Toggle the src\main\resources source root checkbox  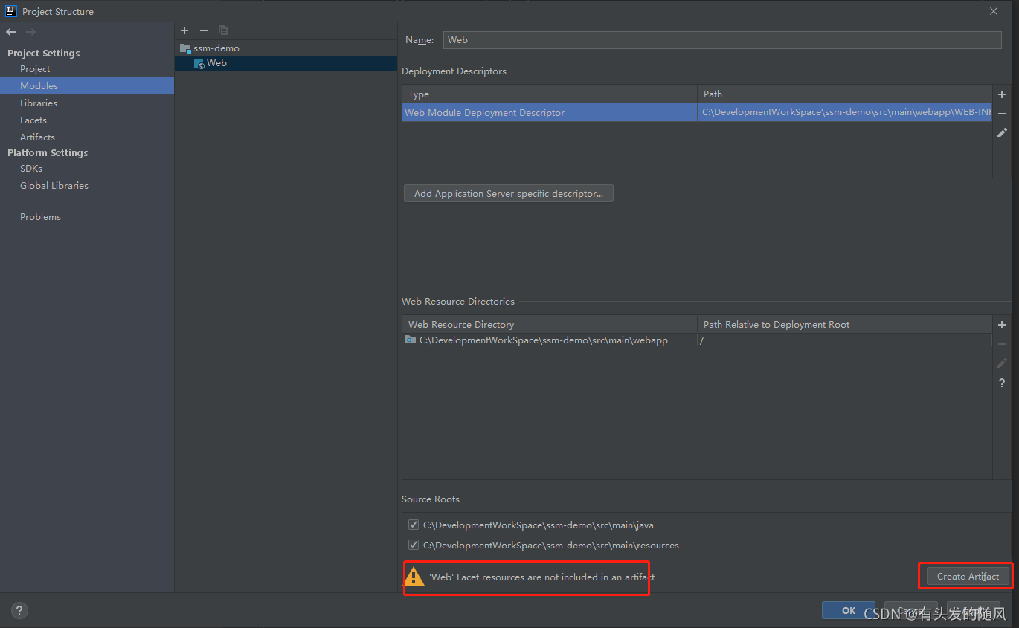(x=414, y=545)
